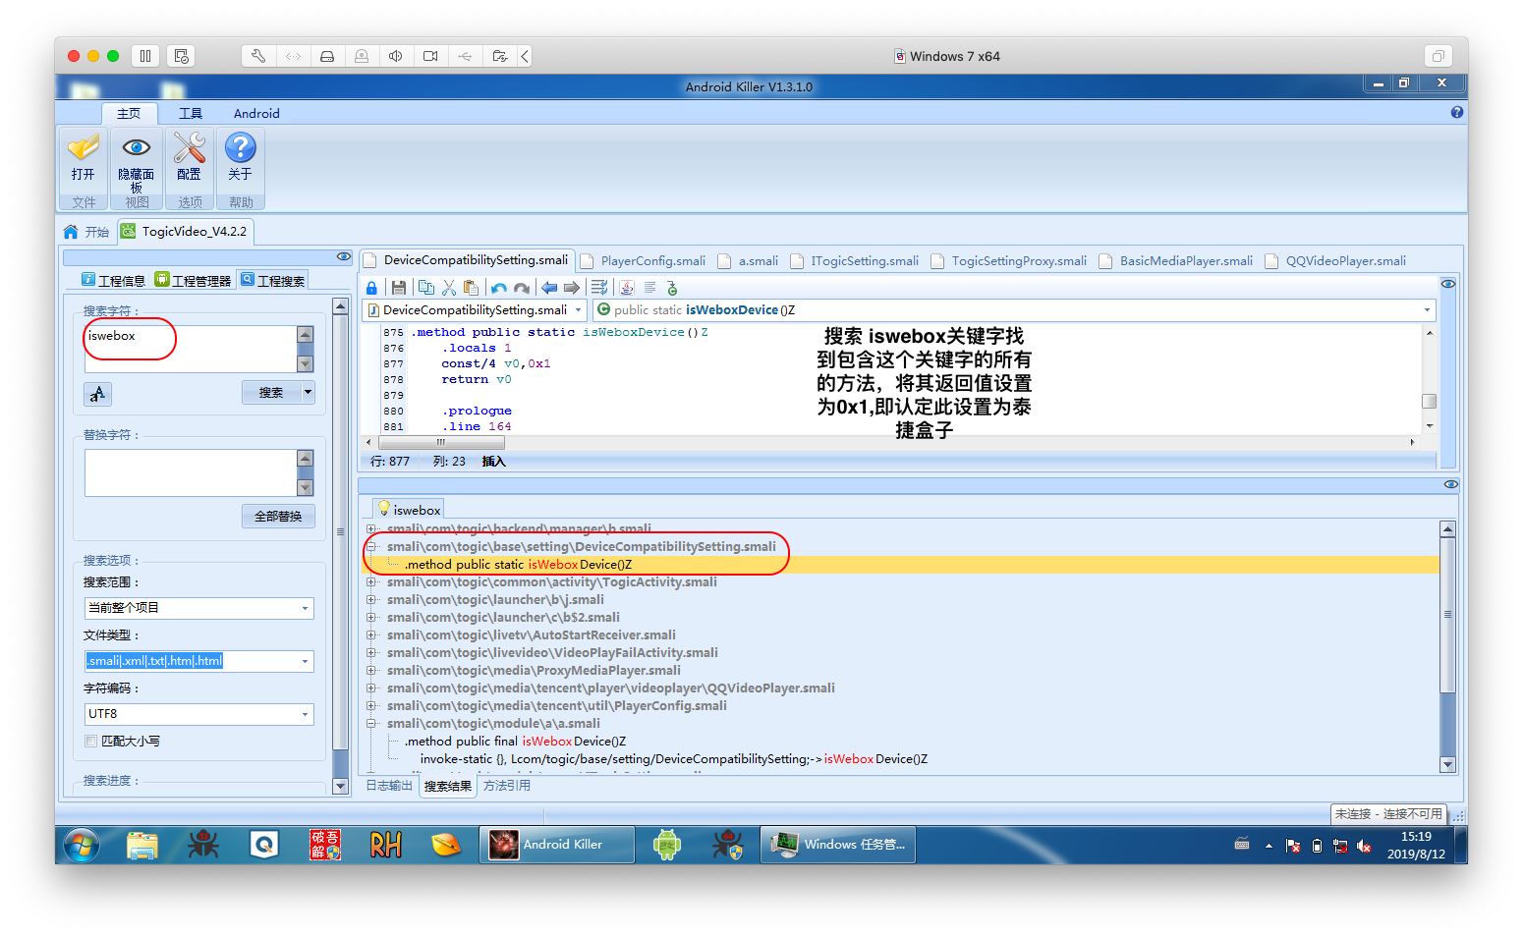Open the DeviceCompatibilitySetting.smali class dropdown
This screenshot has width=1523, height=937.
coord(578,310)
